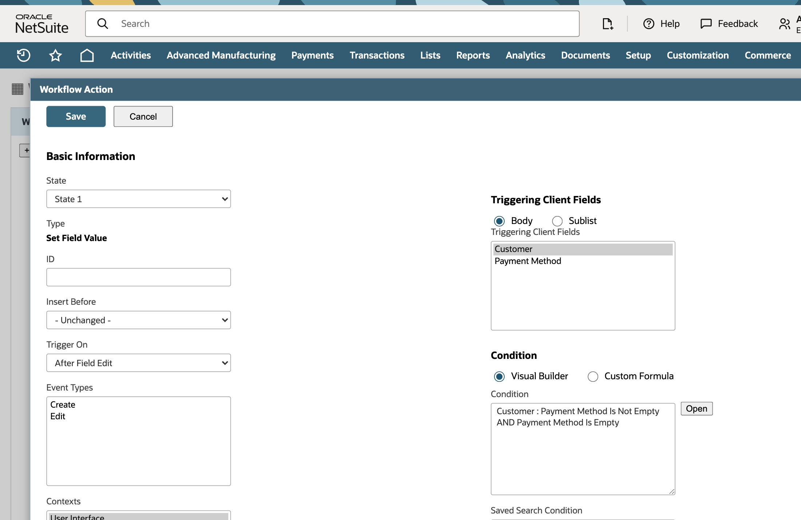
Task: Open the Trigger On dropdown
Action: pyautogui.click(x=138, y=363)
